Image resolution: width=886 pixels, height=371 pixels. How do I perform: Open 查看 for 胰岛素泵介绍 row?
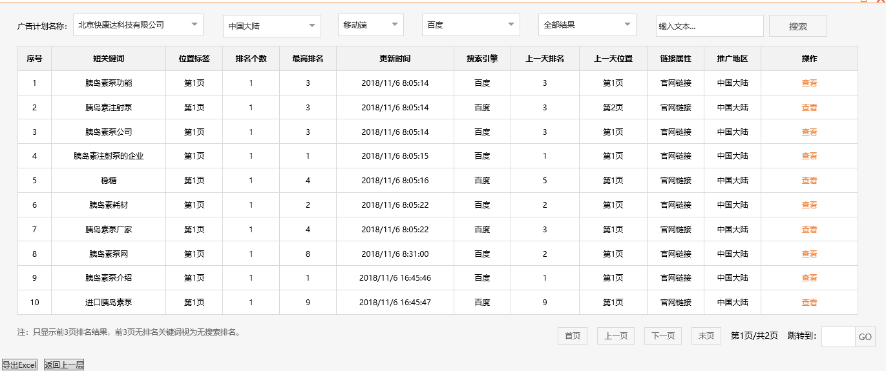[809, 277]
